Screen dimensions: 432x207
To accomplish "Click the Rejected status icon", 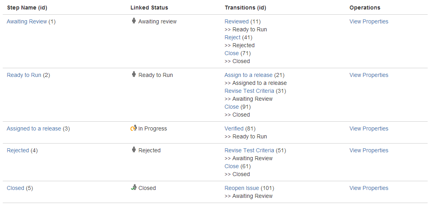I will pyautogui.click(x=134, y=150).
